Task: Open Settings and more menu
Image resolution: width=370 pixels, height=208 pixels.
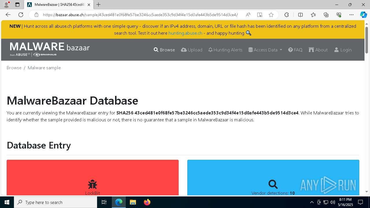Action: [x=351, y=15]
